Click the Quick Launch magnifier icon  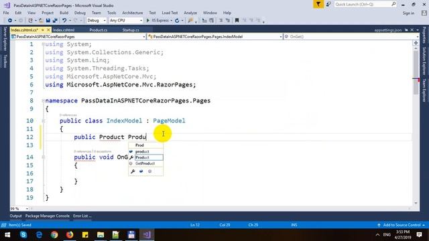click(393, 4)
